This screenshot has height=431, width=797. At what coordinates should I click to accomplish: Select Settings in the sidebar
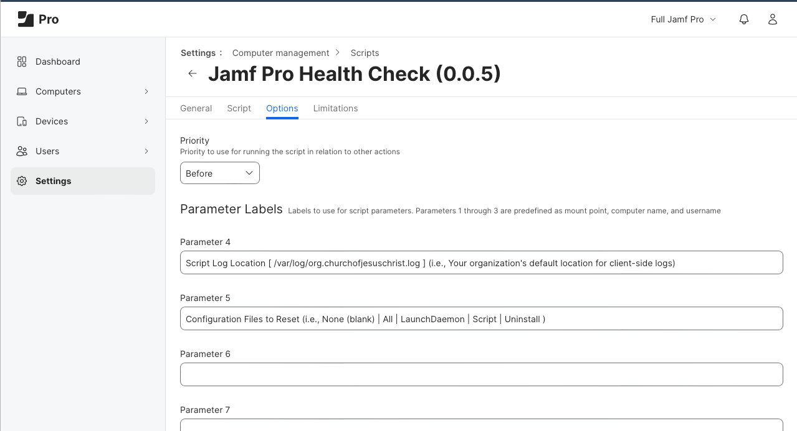83,181
